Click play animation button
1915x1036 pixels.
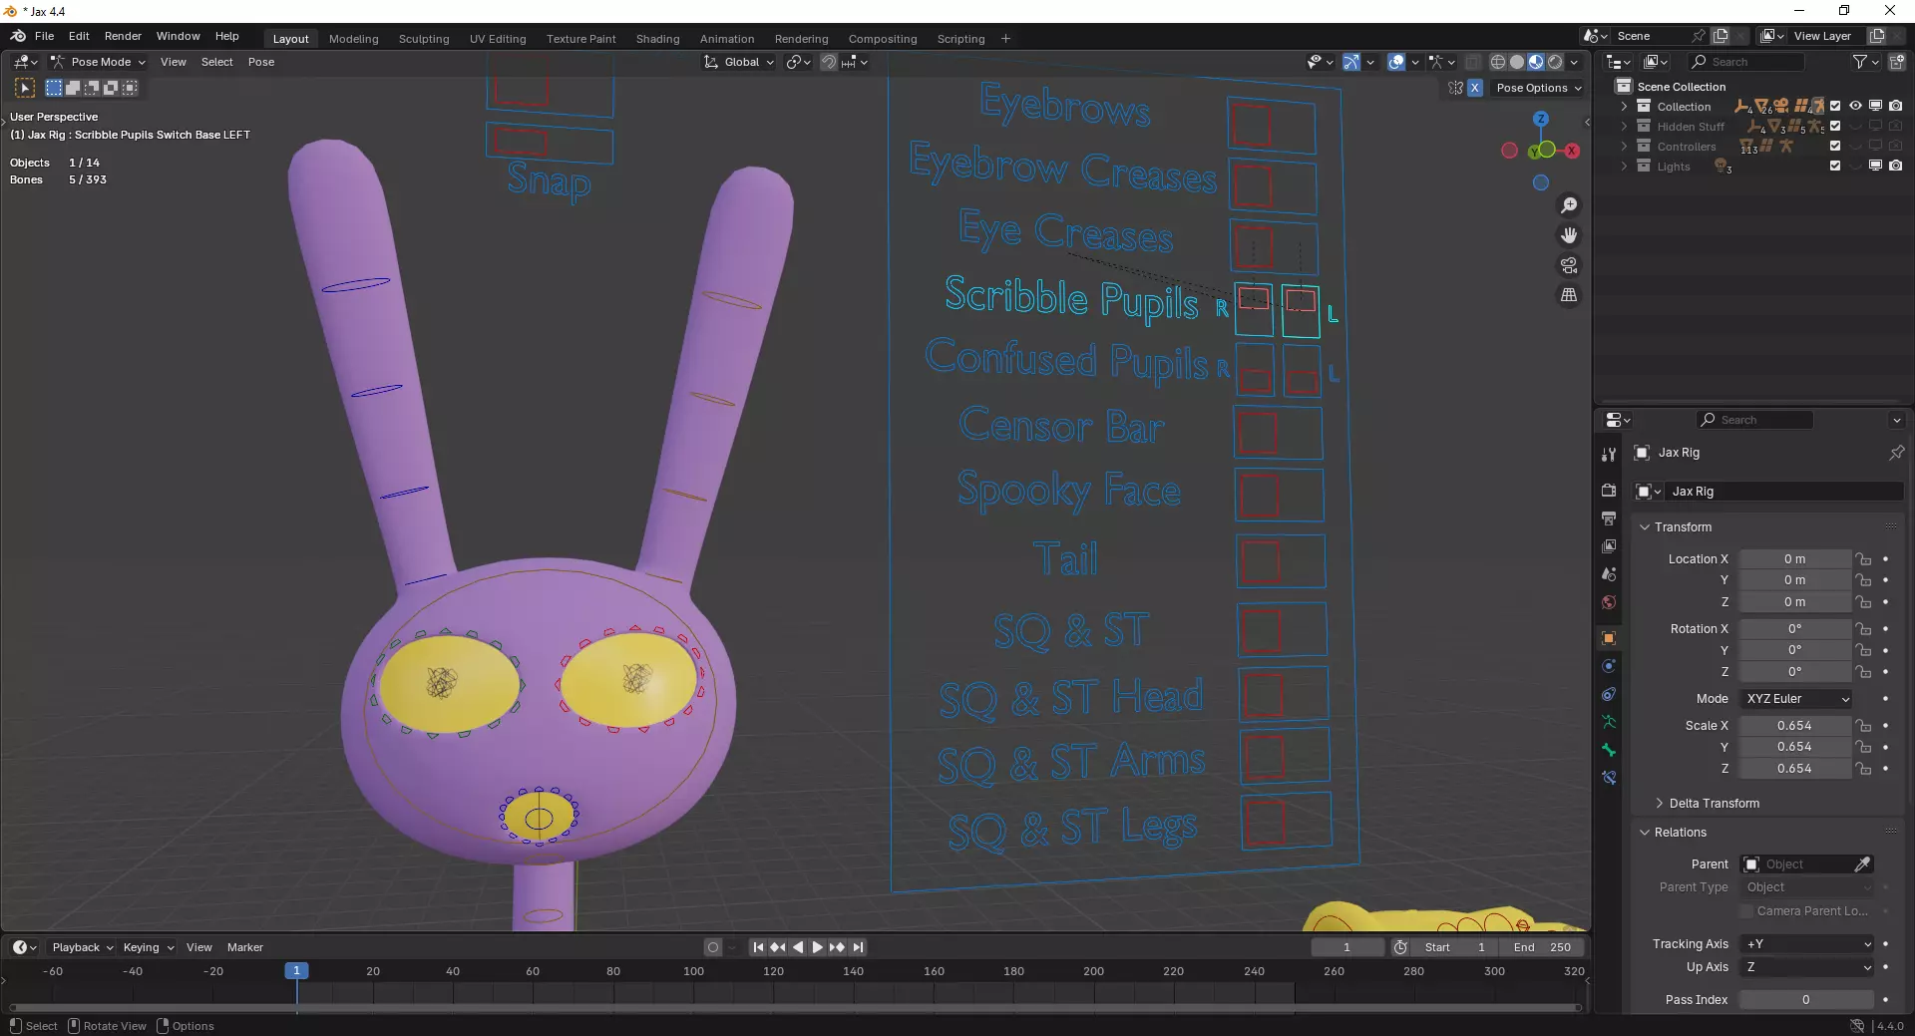coord(817,947)
